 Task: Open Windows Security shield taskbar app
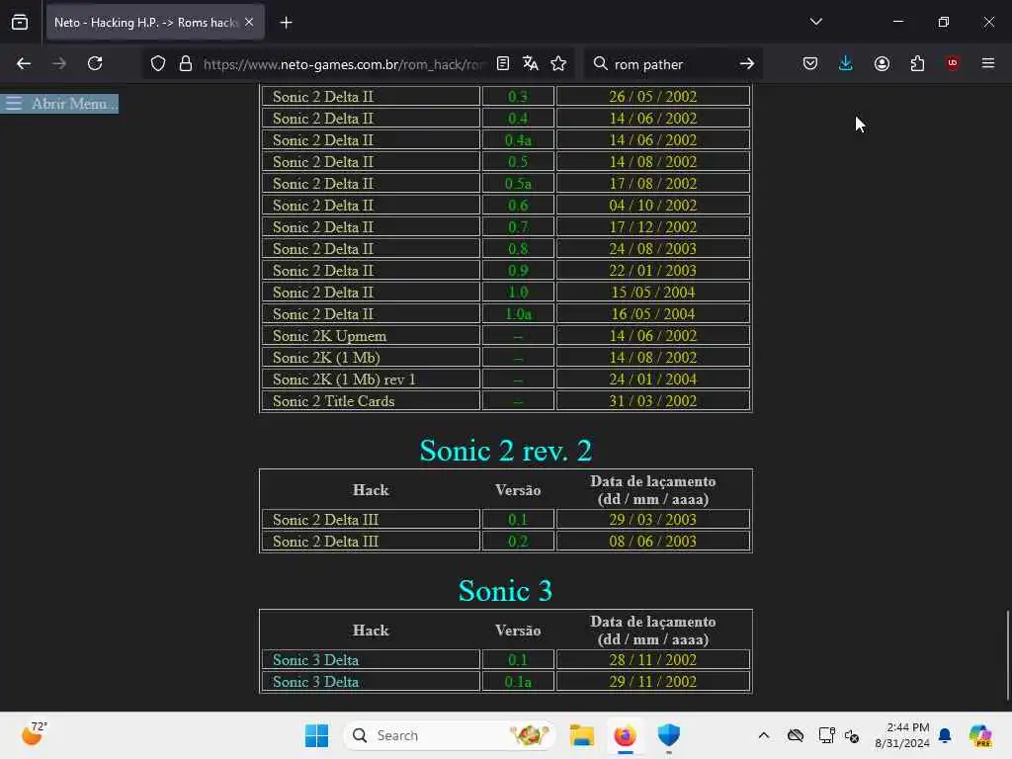[x=669, y=735]
